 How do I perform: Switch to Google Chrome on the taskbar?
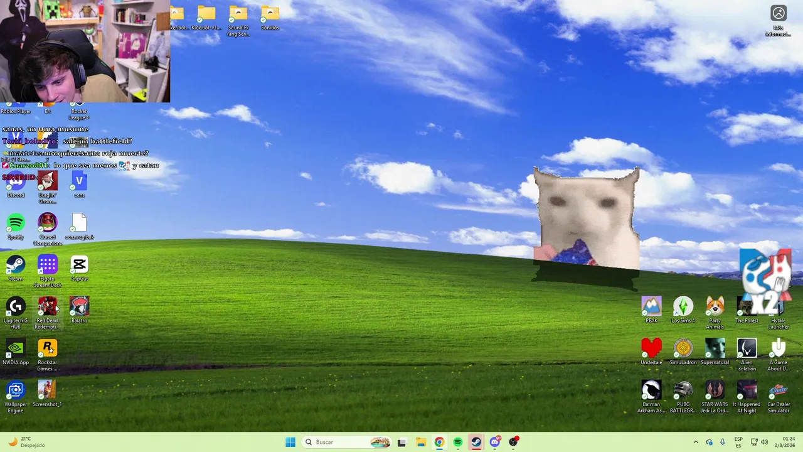pyautogui.click(x=439, y=442)
